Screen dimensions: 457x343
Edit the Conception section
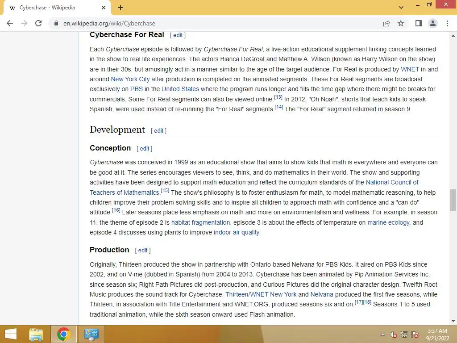[144, 148]
